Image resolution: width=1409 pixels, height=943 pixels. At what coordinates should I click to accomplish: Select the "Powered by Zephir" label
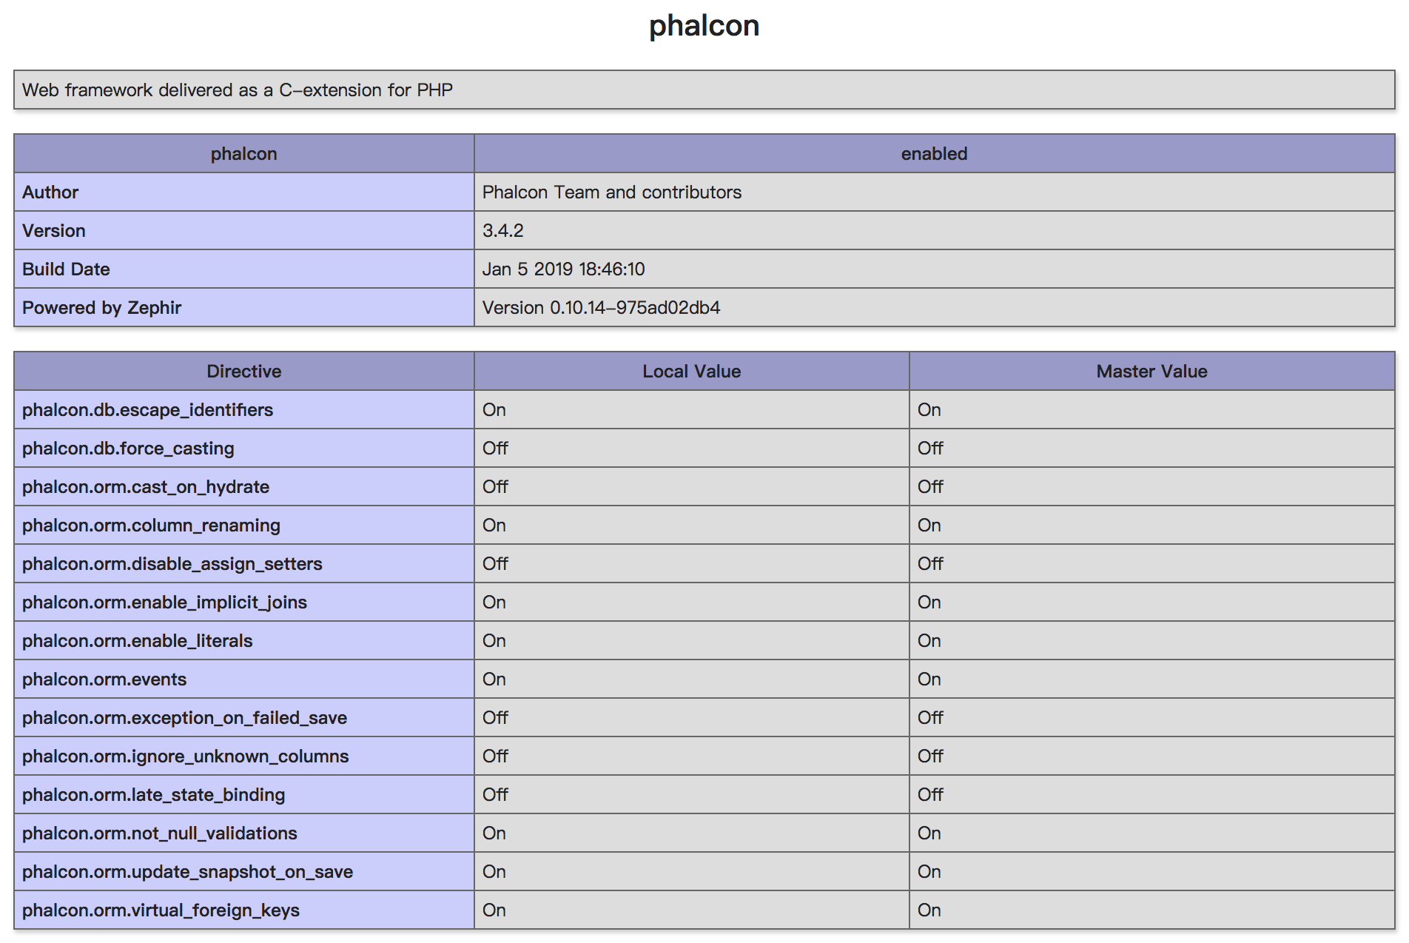tap(101, 308)
